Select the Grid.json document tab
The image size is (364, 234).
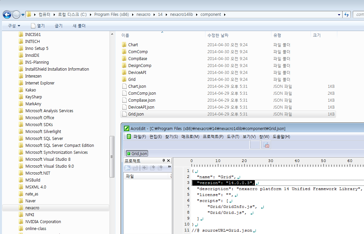[x=137, y=153]
